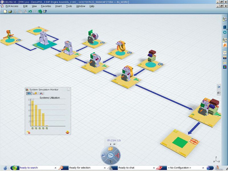Image resolution: width=228 pixels, height=171 pixels.
Task: Open the Help menu
Action: coord(92,6)
